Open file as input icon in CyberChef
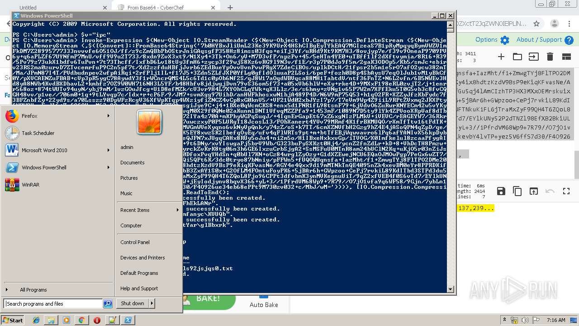Viewport: 579px width, 326px height. click(x=534, y=57)
